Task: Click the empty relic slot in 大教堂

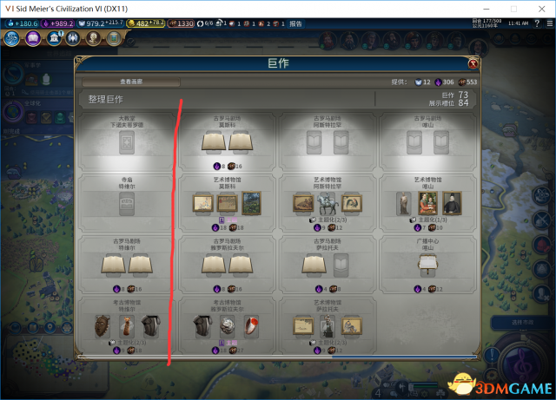Action: (127, 142)
